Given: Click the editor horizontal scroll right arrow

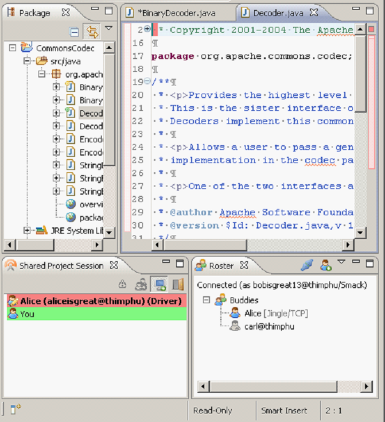Looking at the screenshot, I should (x=348, y=245).
